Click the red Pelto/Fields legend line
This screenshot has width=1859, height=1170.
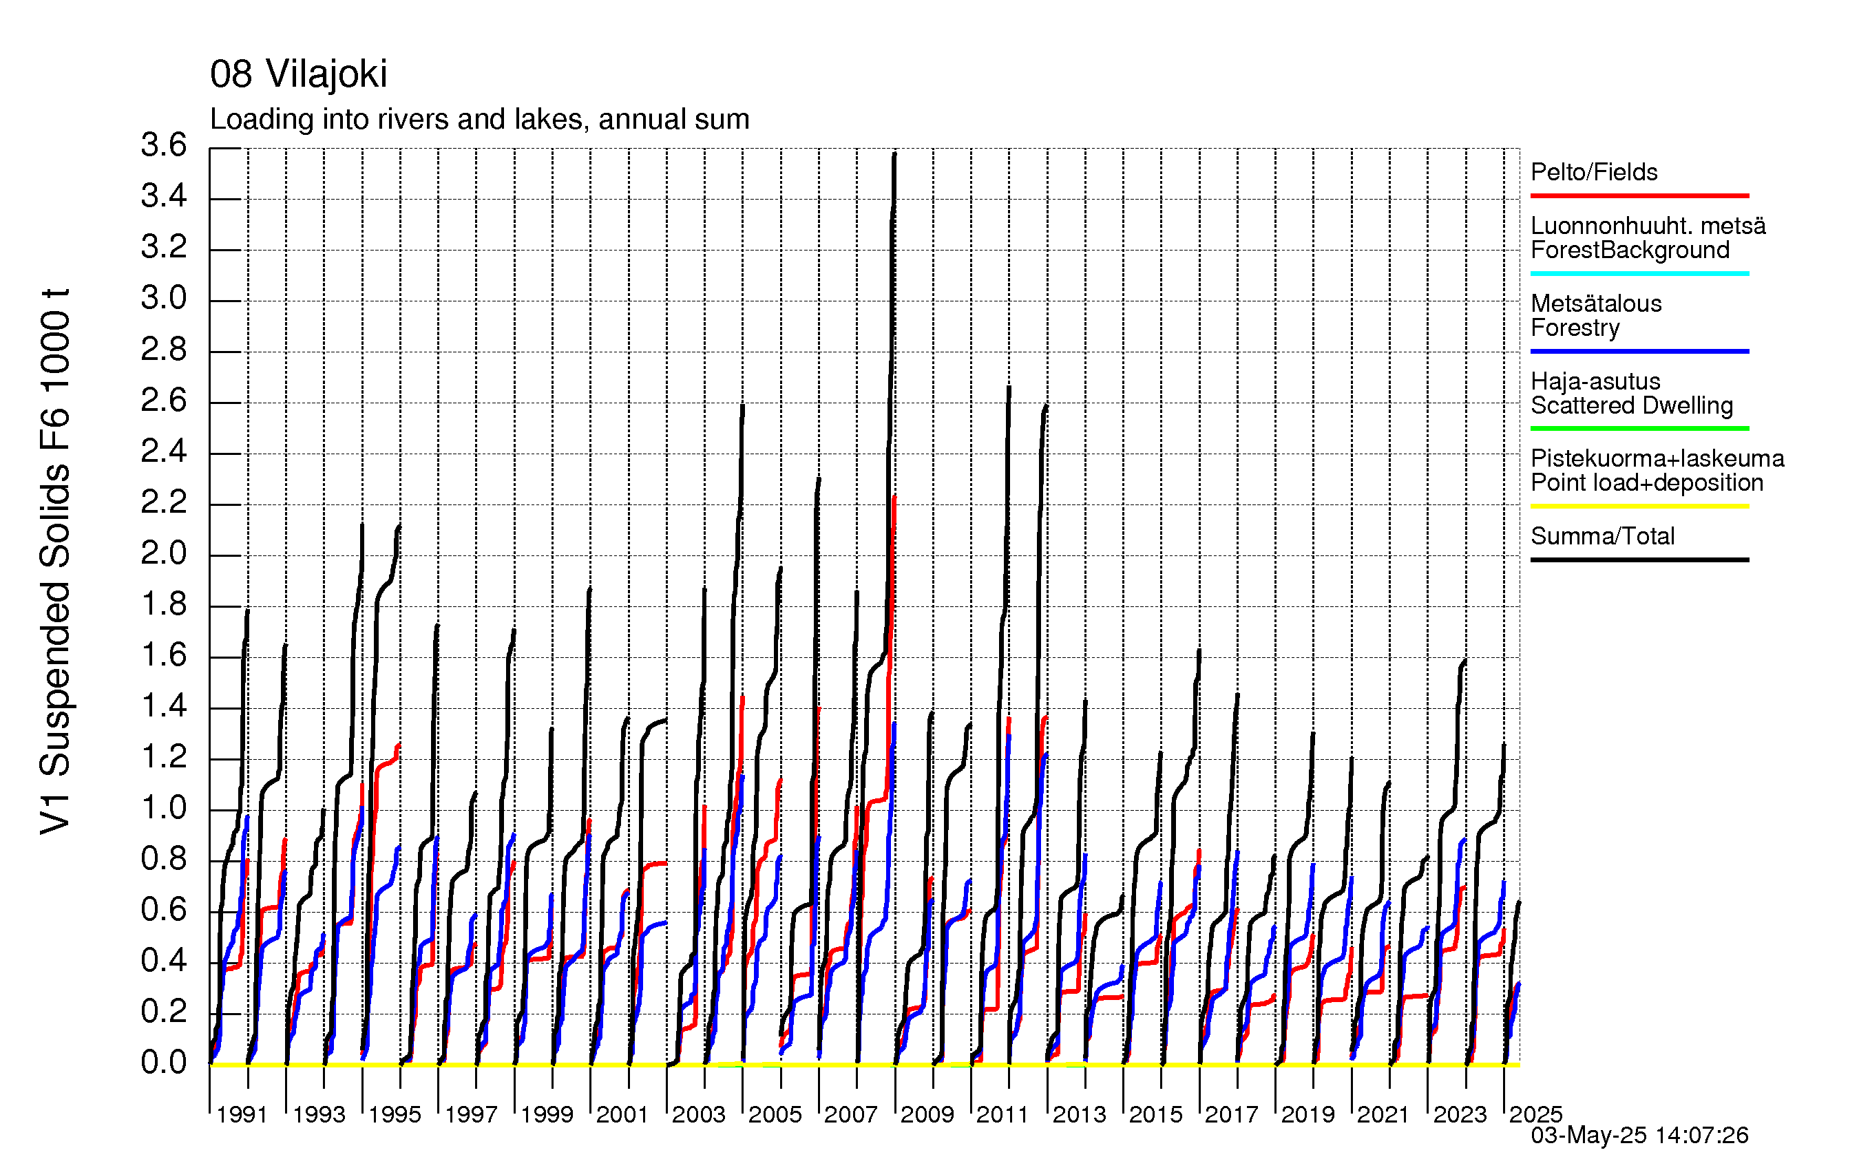[1639, 196]
